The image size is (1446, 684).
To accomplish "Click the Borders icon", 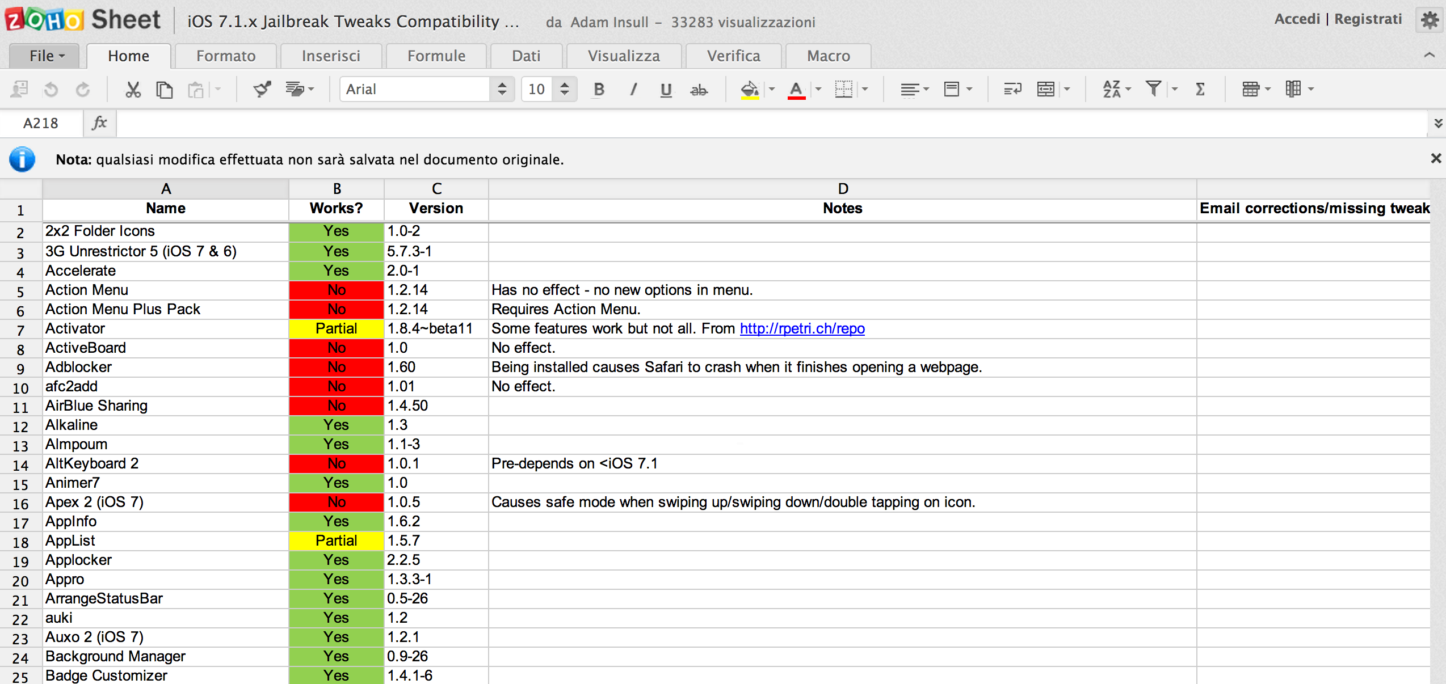I will coord(844,89).
